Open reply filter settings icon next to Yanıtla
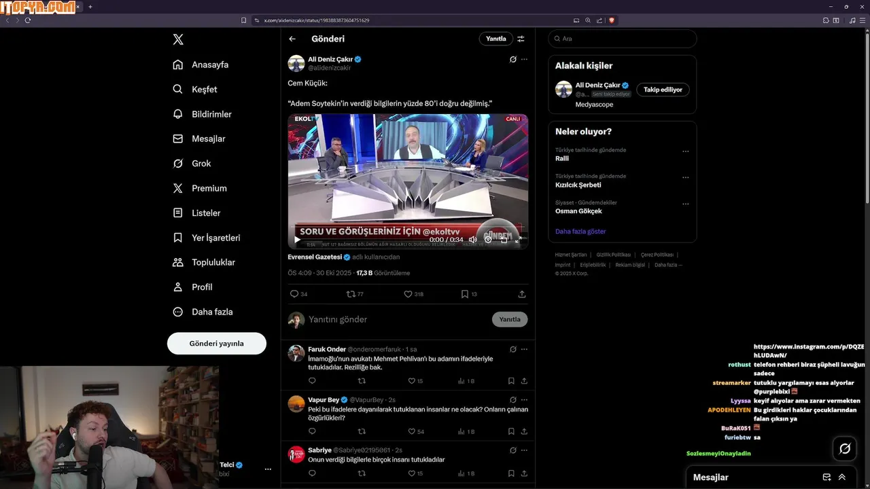 (x=521, y=39)
